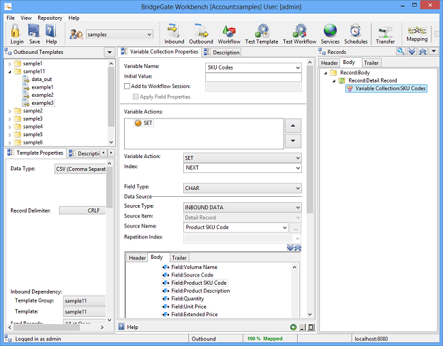443x346 pixels.
Task: Expand the Field Type combo box
Action: point(243,188)
